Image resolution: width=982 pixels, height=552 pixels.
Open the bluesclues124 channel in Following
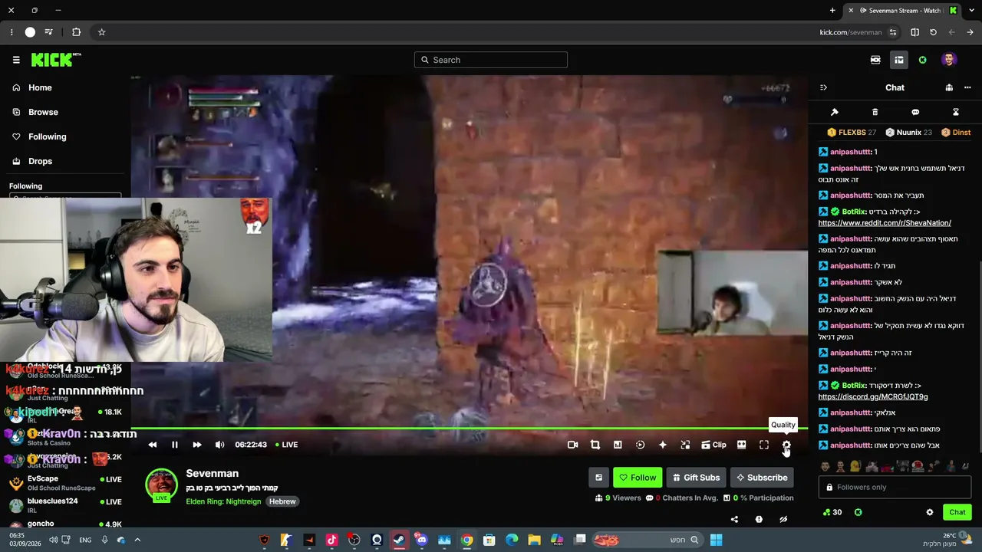[x=64, y=505]
